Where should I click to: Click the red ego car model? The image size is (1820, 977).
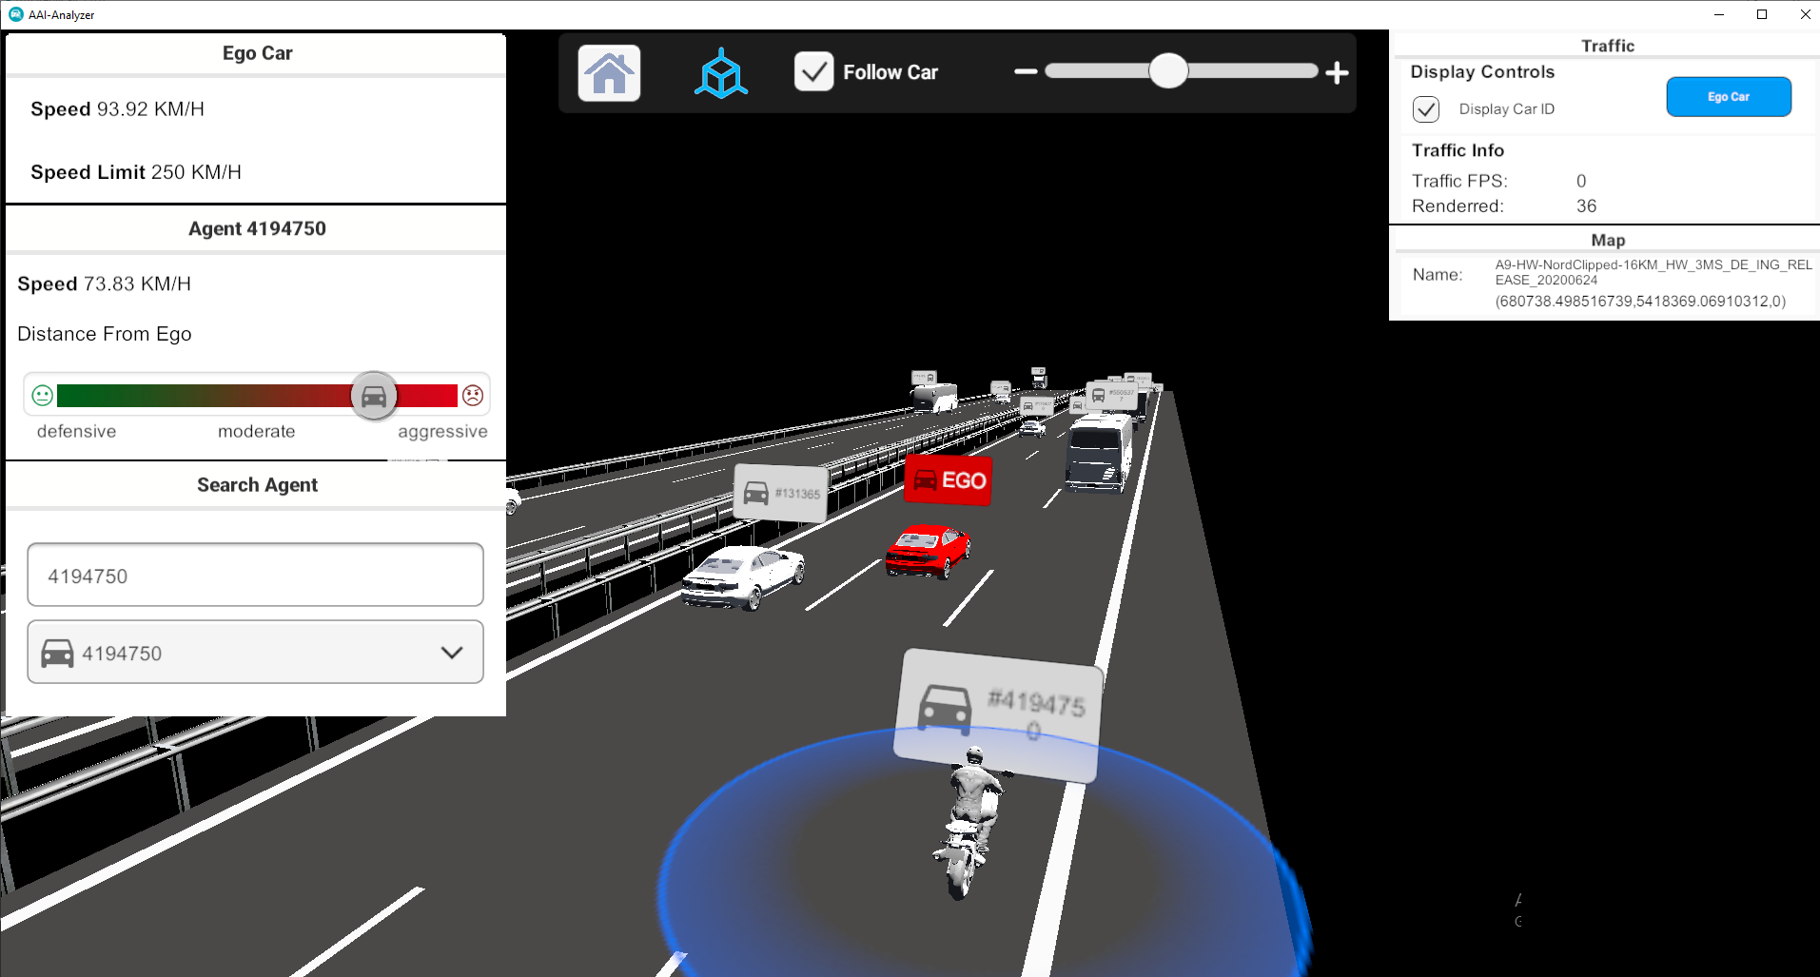928,552
